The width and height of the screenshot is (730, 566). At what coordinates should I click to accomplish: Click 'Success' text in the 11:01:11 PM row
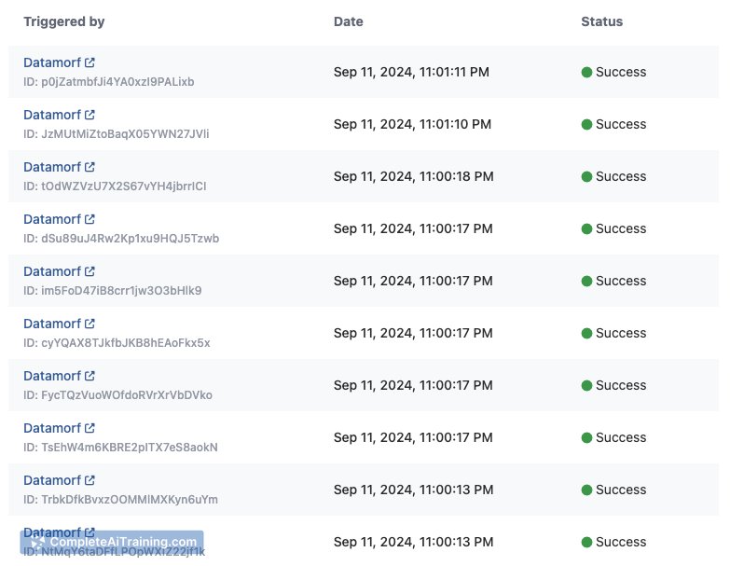pyautogui.click(x=621, y=72)
